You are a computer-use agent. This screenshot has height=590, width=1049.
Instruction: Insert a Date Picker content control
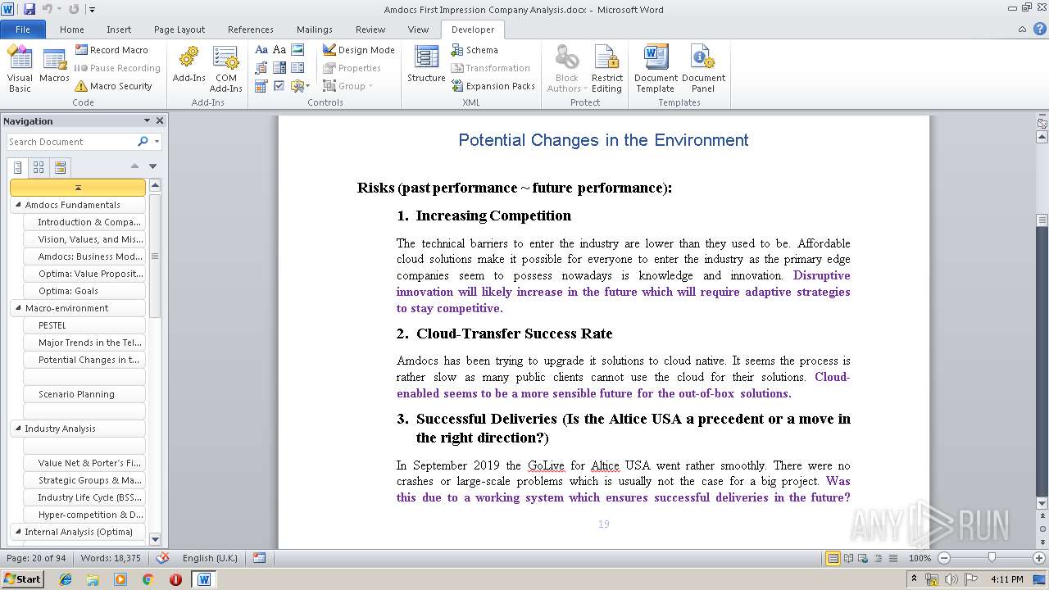261,86
